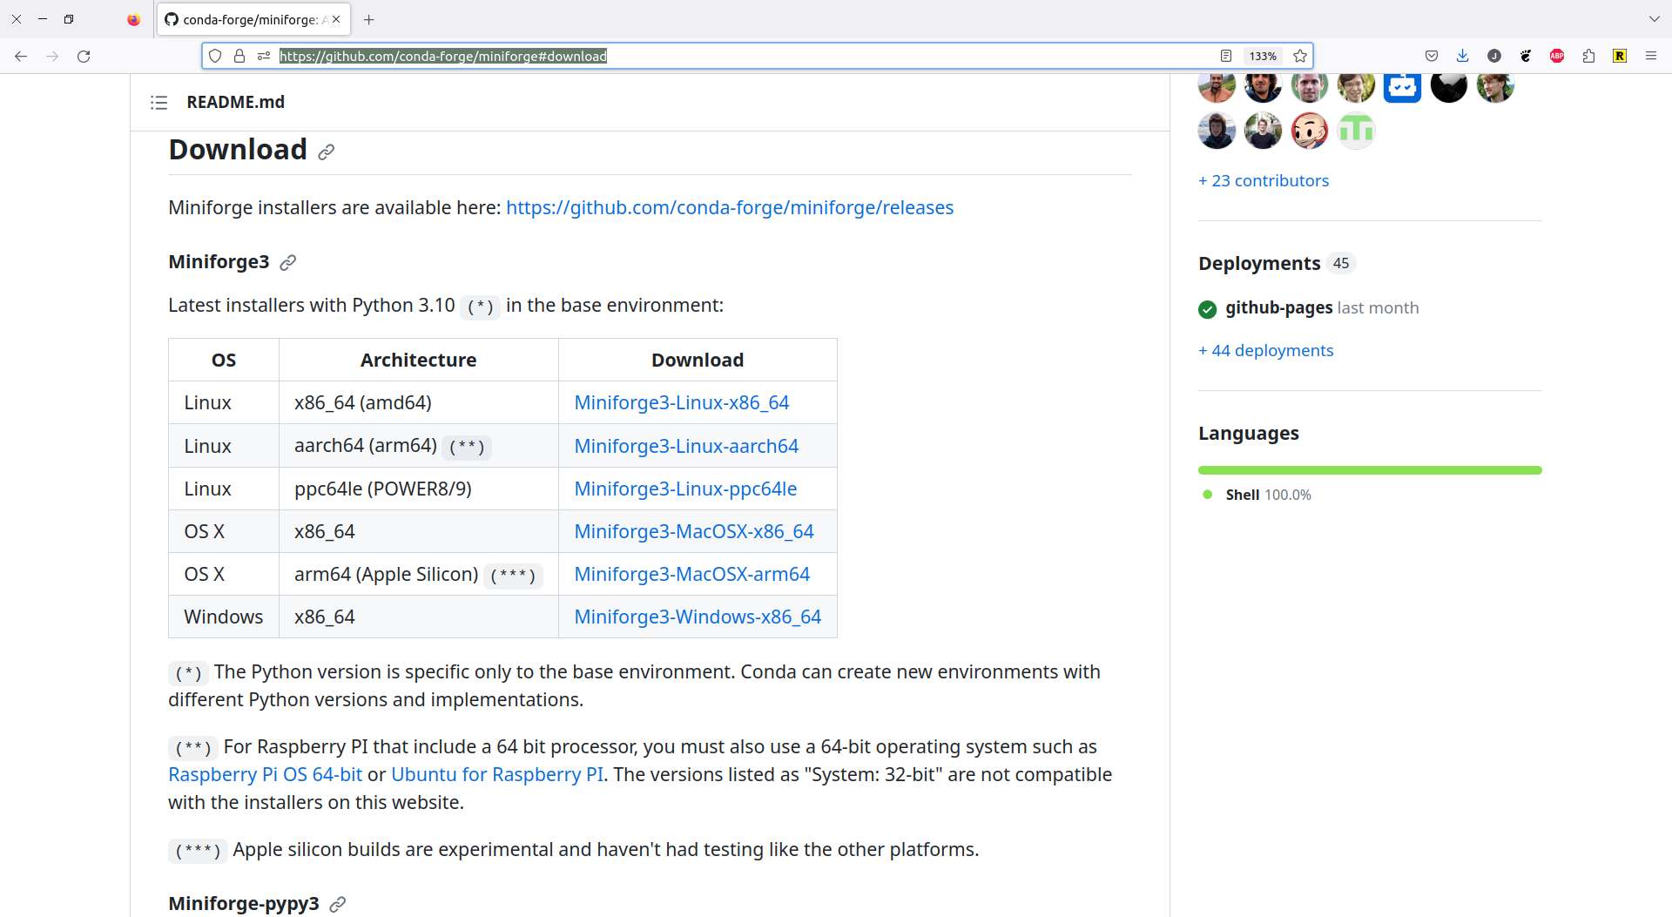Image resolution: width=1672 pixels, height=917 pixels.
Task: Open the cartoon bald-head contributor avatar
Action: [x=1310, y=131]
